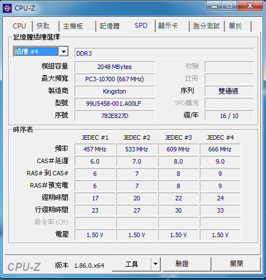Click the 行週期時間 value 23

point(95,210)
